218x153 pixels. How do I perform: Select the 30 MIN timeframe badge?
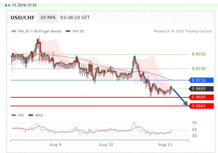click(48, 18)
